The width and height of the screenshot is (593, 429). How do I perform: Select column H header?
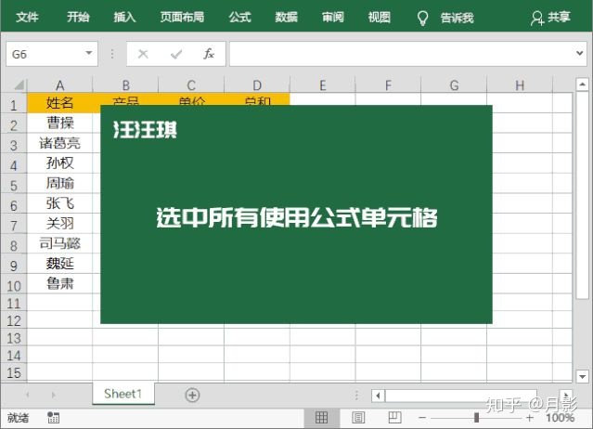pos(520,85)
